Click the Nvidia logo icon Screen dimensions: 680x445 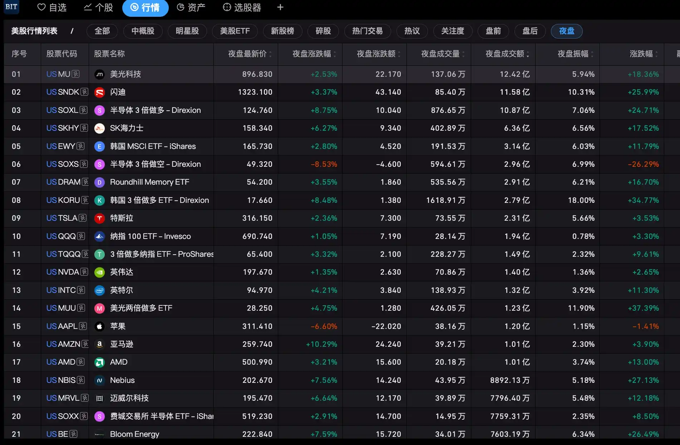[99, 272]
